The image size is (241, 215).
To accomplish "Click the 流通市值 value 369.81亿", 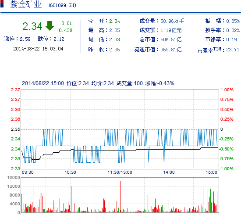I will click(171, 50).
